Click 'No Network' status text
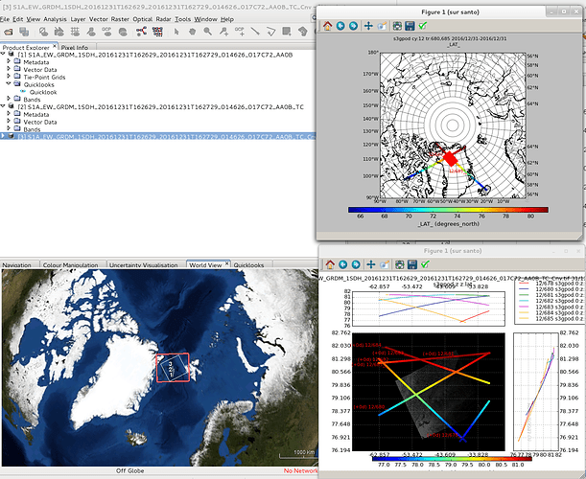This screenshot has width=586, height=479. click(x=300, y=470)
